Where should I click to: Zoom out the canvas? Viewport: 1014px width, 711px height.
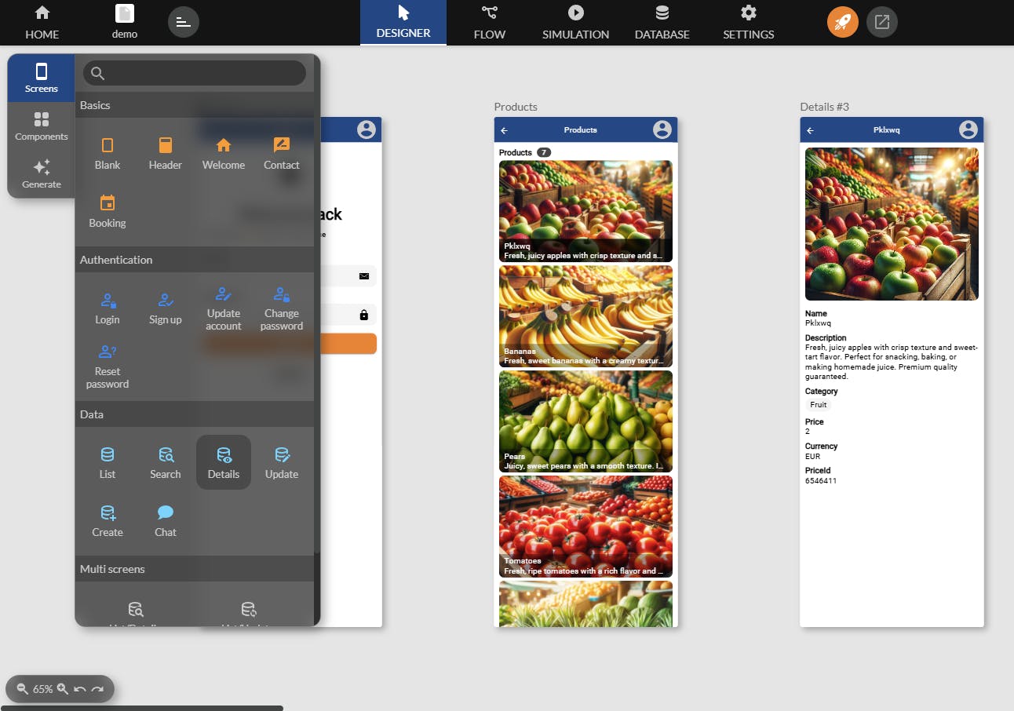pos(23,689)
